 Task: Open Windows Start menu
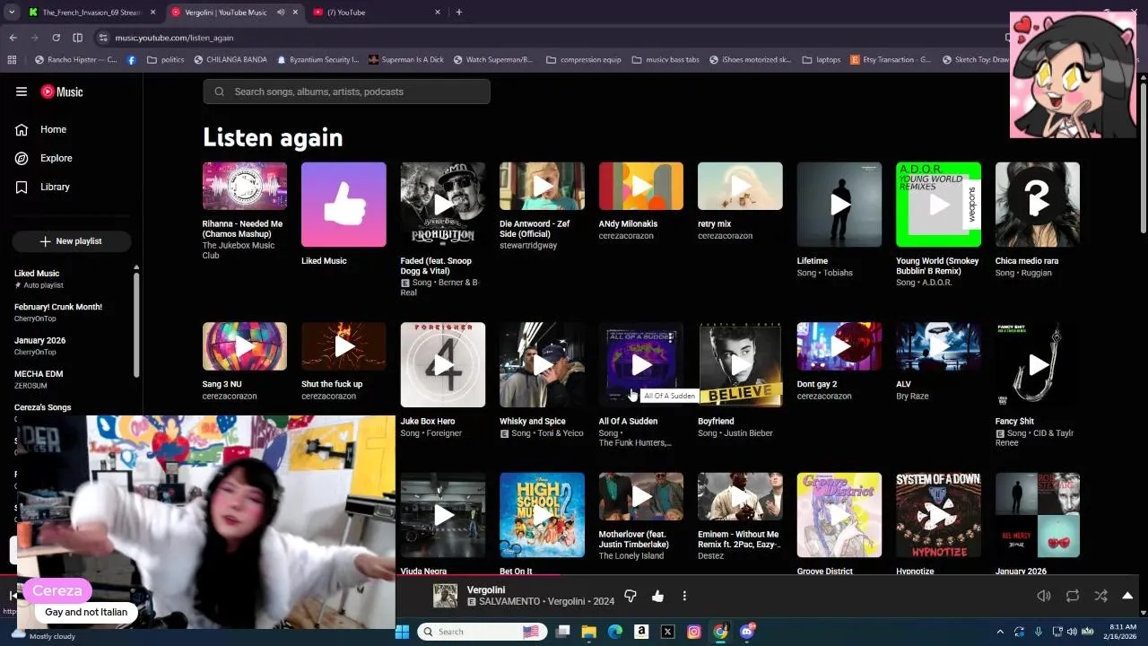(x=402, y=632)
